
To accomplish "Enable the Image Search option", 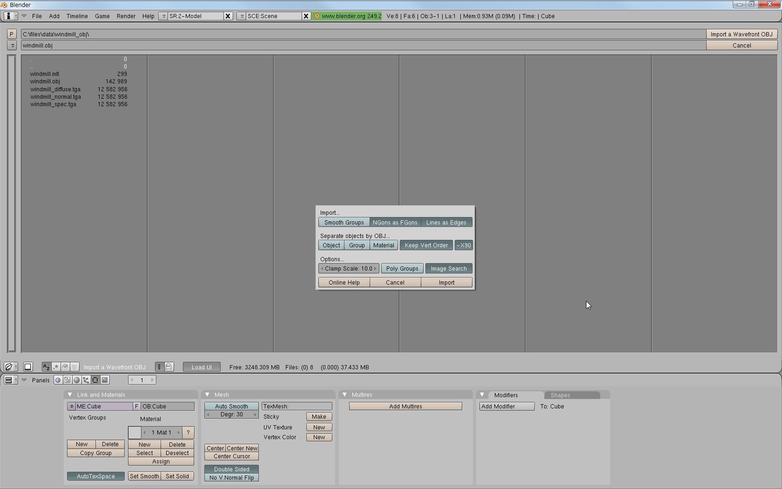I will [x=448, y=268].
